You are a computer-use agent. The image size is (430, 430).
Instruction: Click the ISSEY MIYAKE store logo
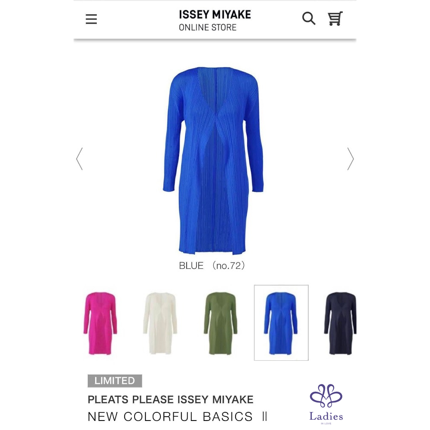[x=215, y=15]
